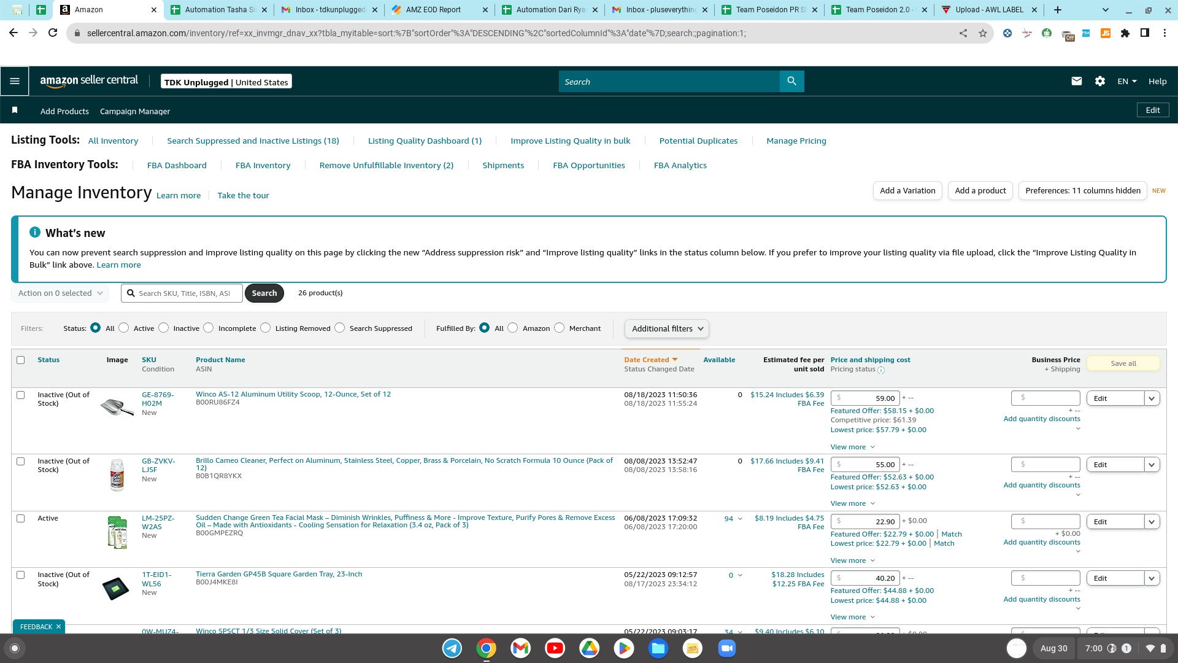
Task: Open Edit dropdown arrow for Winco Scoop row
Action: pyautogui.click(x=1152, y=398)
